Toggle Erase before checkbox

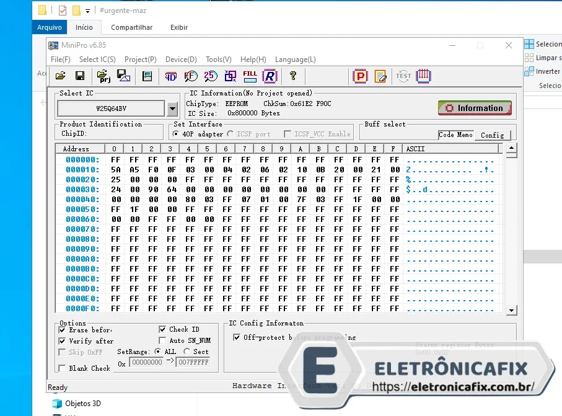point(62,330)
